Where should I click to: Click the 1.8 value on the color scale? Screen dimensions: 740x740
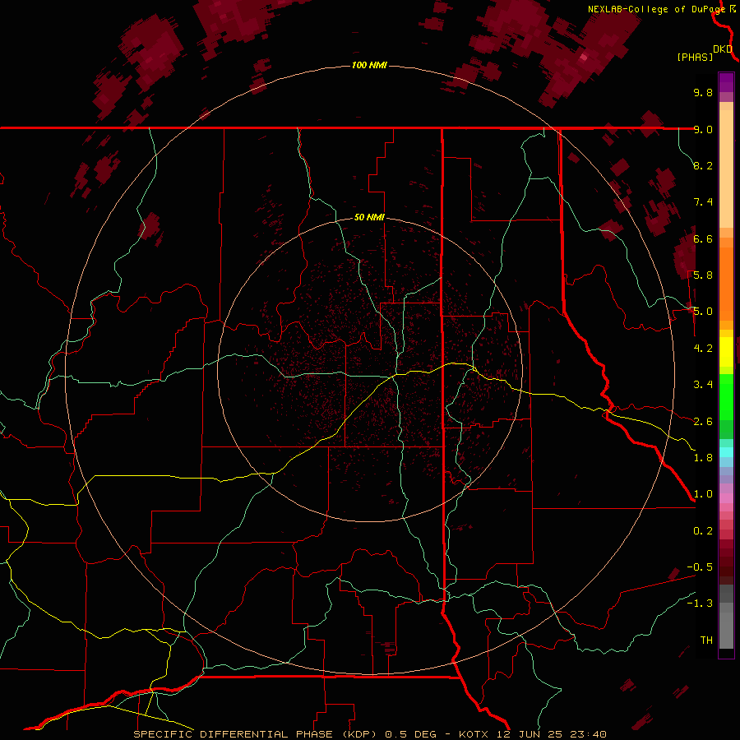point(703,458)
